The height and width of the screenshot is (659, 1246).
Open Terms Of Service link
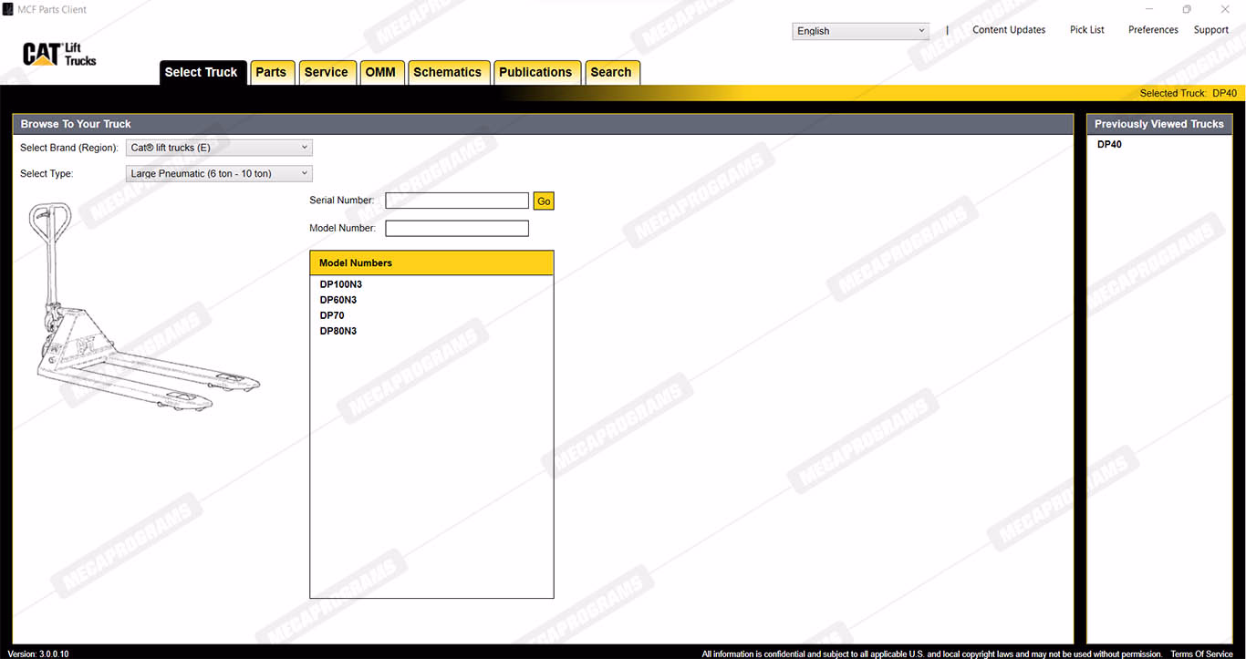(1201, 654)
